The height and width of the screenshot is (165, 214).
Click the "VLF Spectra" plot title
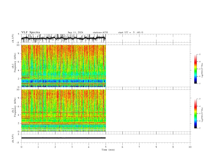tap(31, 32)
